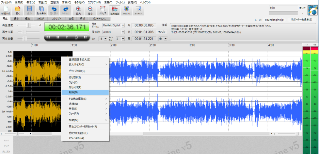Expand the 無音(S) submenu

(x=85, y=109)
